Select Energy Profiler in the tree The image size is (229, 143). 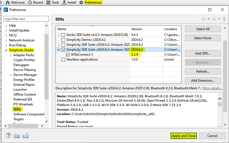[x=24, y=80]
